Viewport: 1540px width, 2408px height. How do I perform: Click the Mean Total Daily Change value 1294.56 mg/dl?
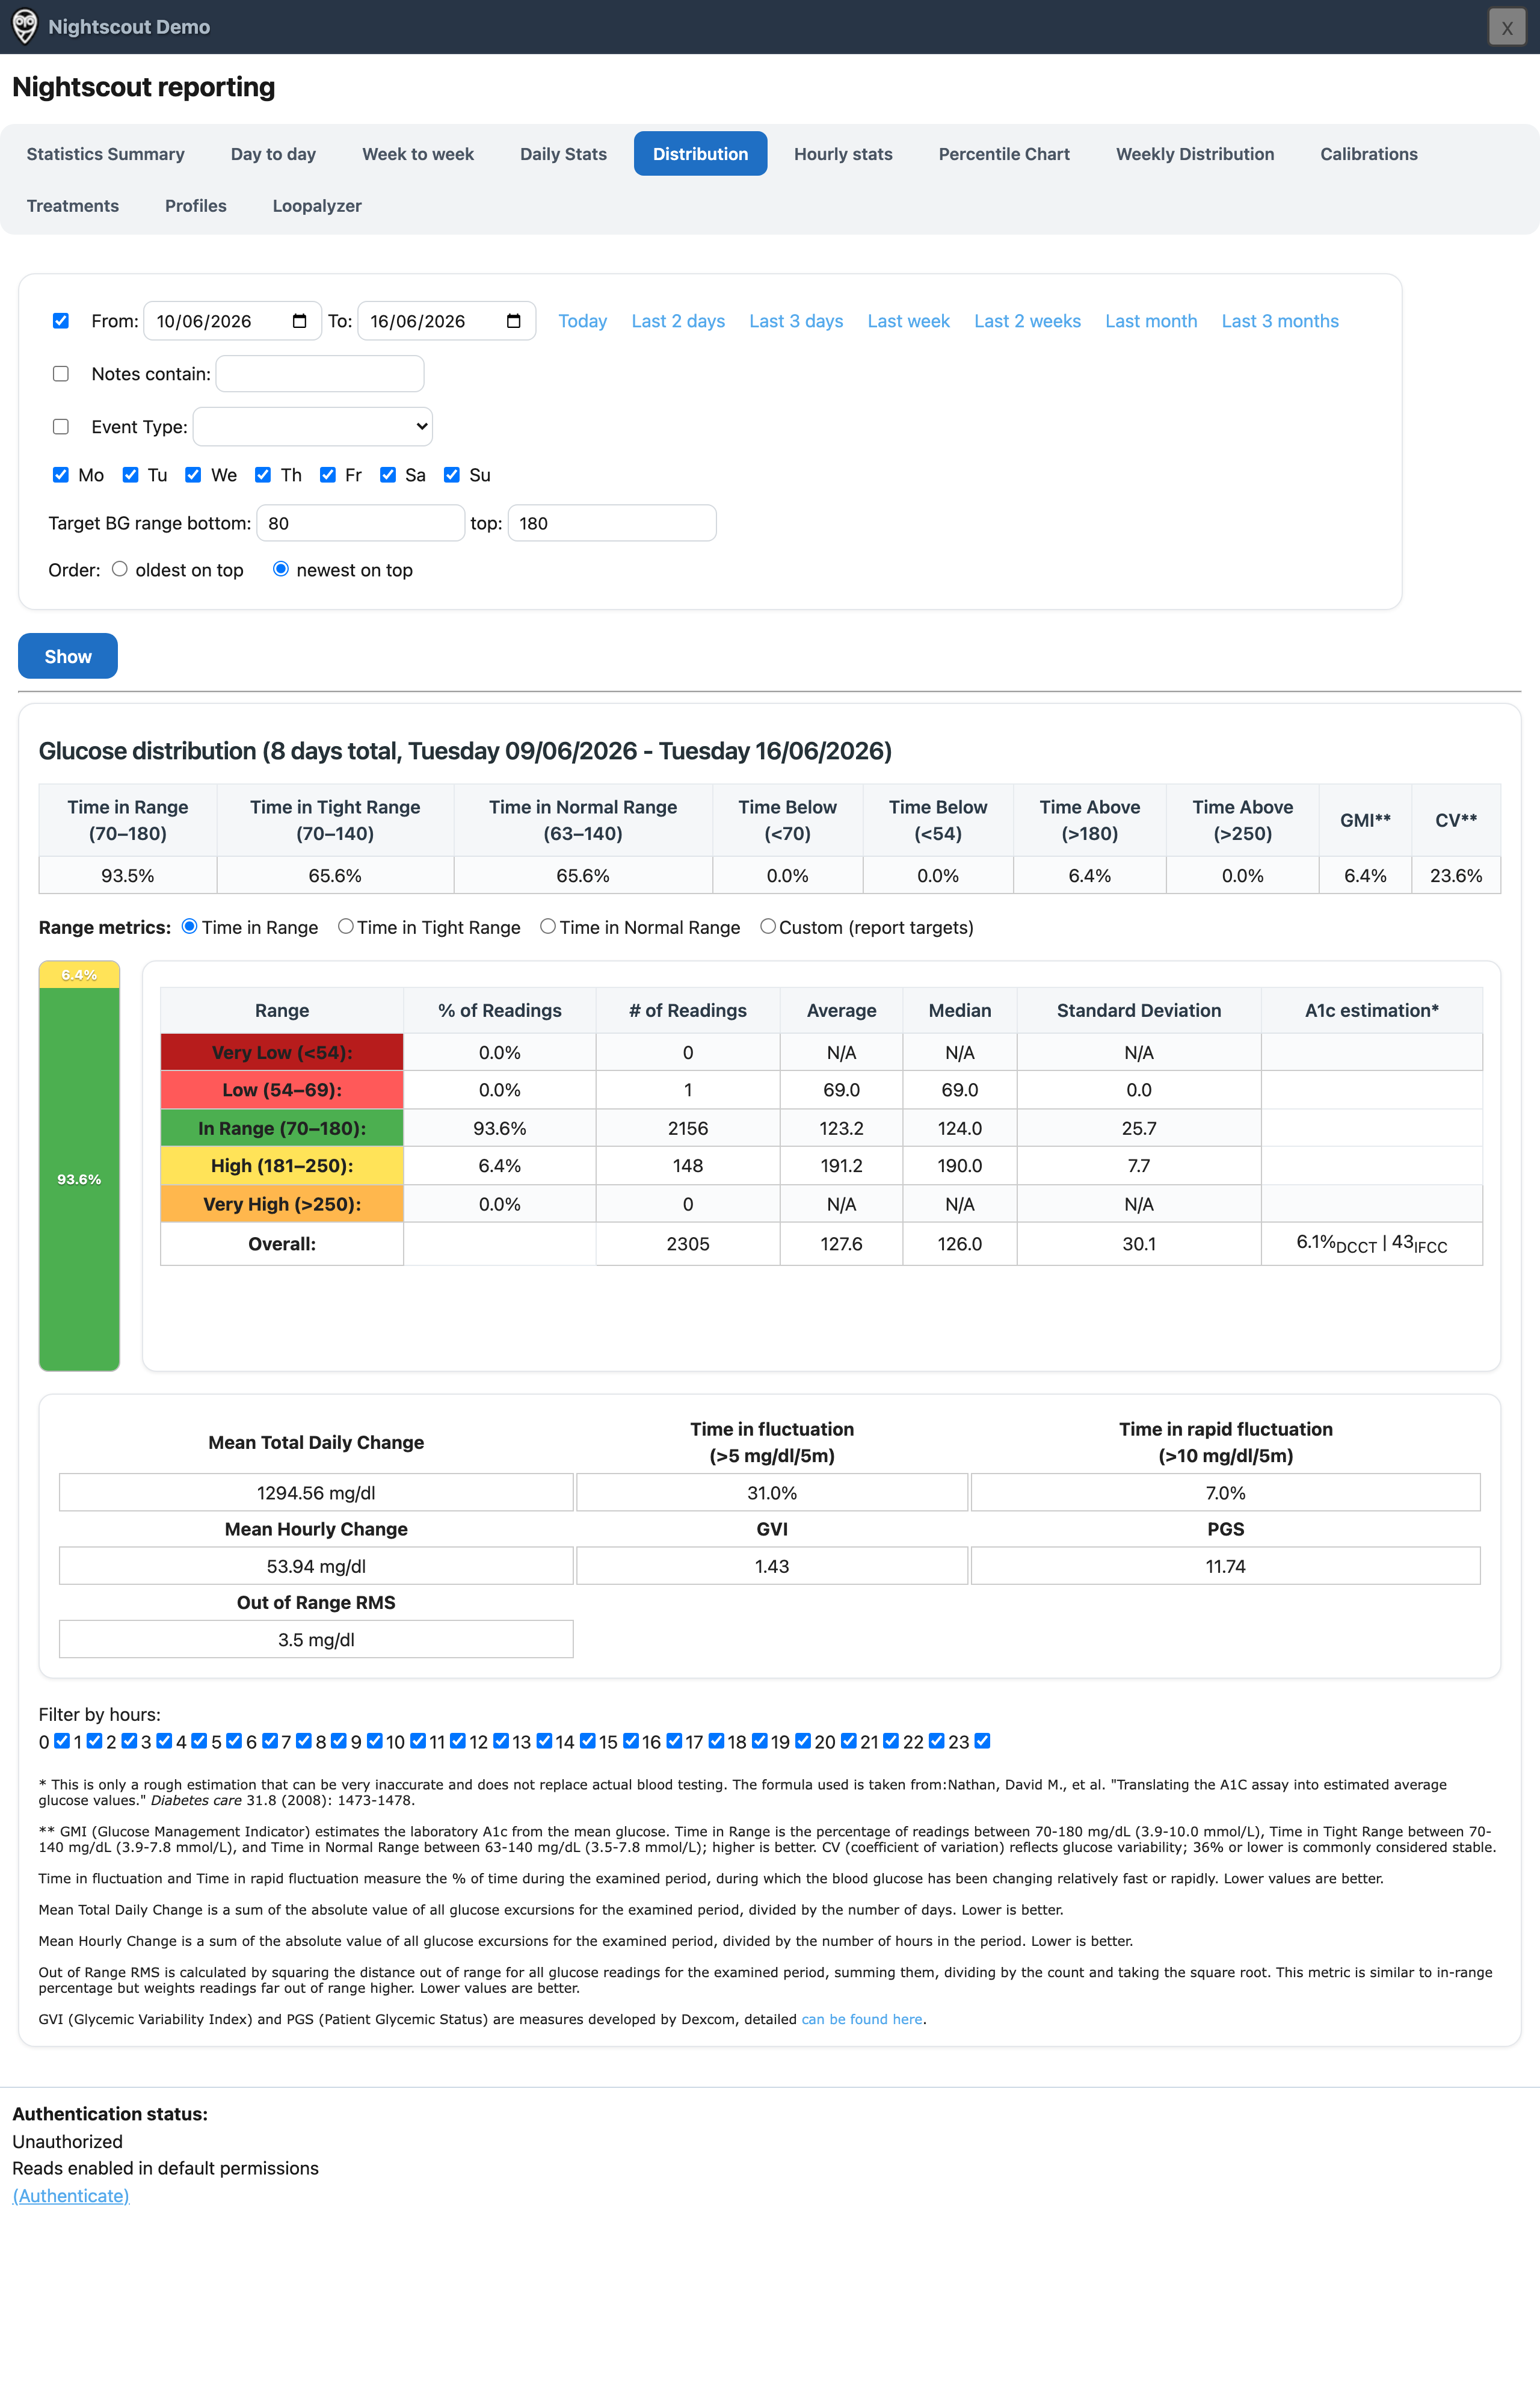316,1492
